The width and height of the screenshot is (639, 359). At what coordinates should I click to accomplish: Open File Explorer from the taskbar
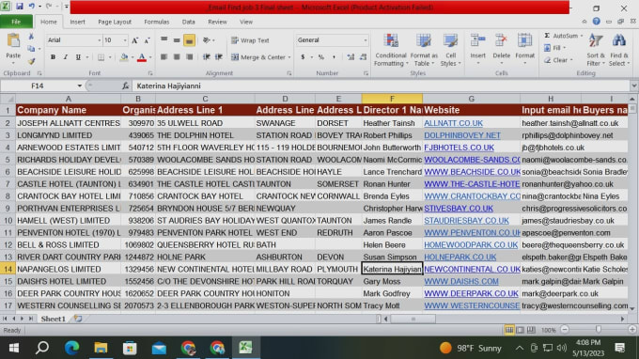101,348
